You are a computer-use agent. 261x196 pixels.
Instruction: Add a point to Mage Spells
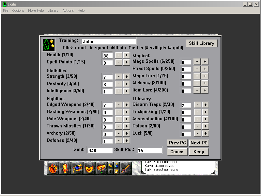tap(205, 61)
